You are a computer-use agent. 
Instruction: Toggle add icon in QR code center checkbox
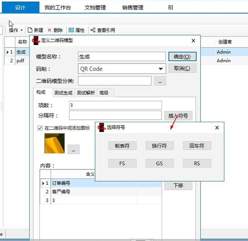click(x=40, y=128)
